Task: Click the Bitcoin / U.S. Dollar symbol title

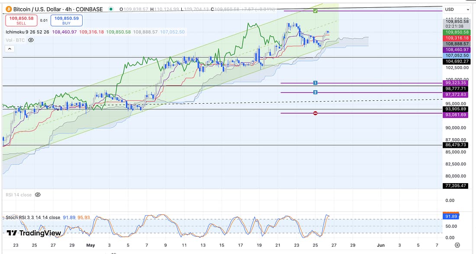Action: 58,10
